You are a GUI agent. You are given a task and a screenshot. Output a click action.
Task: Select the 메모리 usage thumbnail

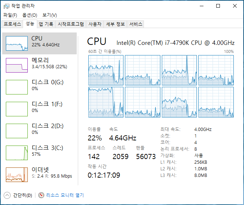pos(17,65)
